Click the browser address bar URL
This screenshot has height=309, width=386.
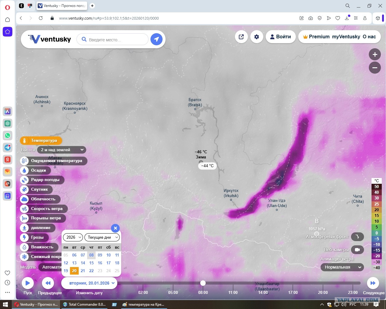109,18
